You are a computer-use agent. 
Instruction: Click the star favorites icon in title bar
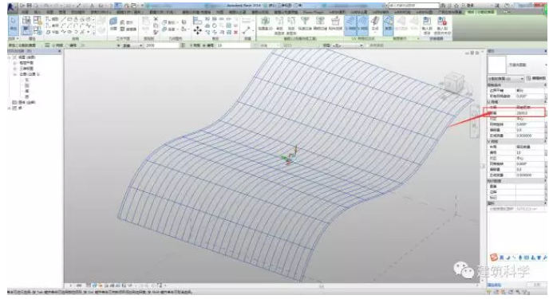pyautogui.click(x=456, y=6)
